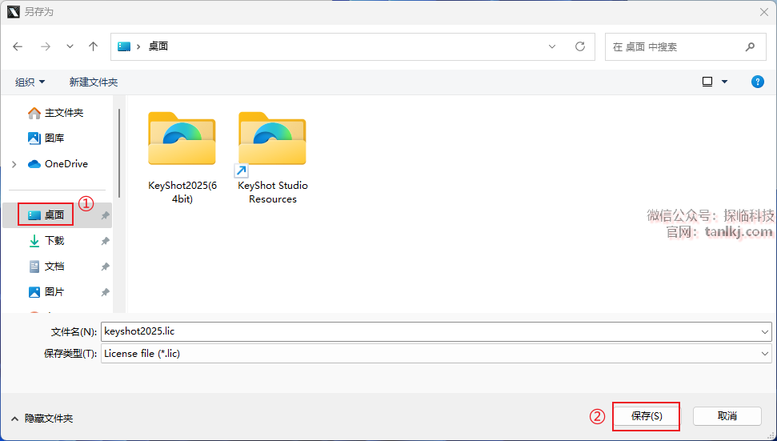This screenshot has width=777, height=441.
Task: Refresh the current folder view
Action: click(580, 46)
